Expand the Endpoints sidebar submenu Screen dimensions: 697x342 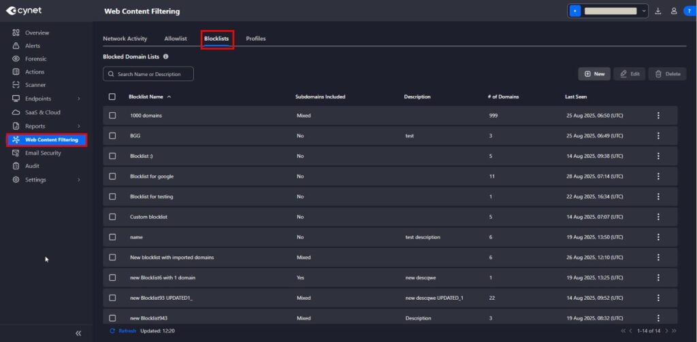79,99
